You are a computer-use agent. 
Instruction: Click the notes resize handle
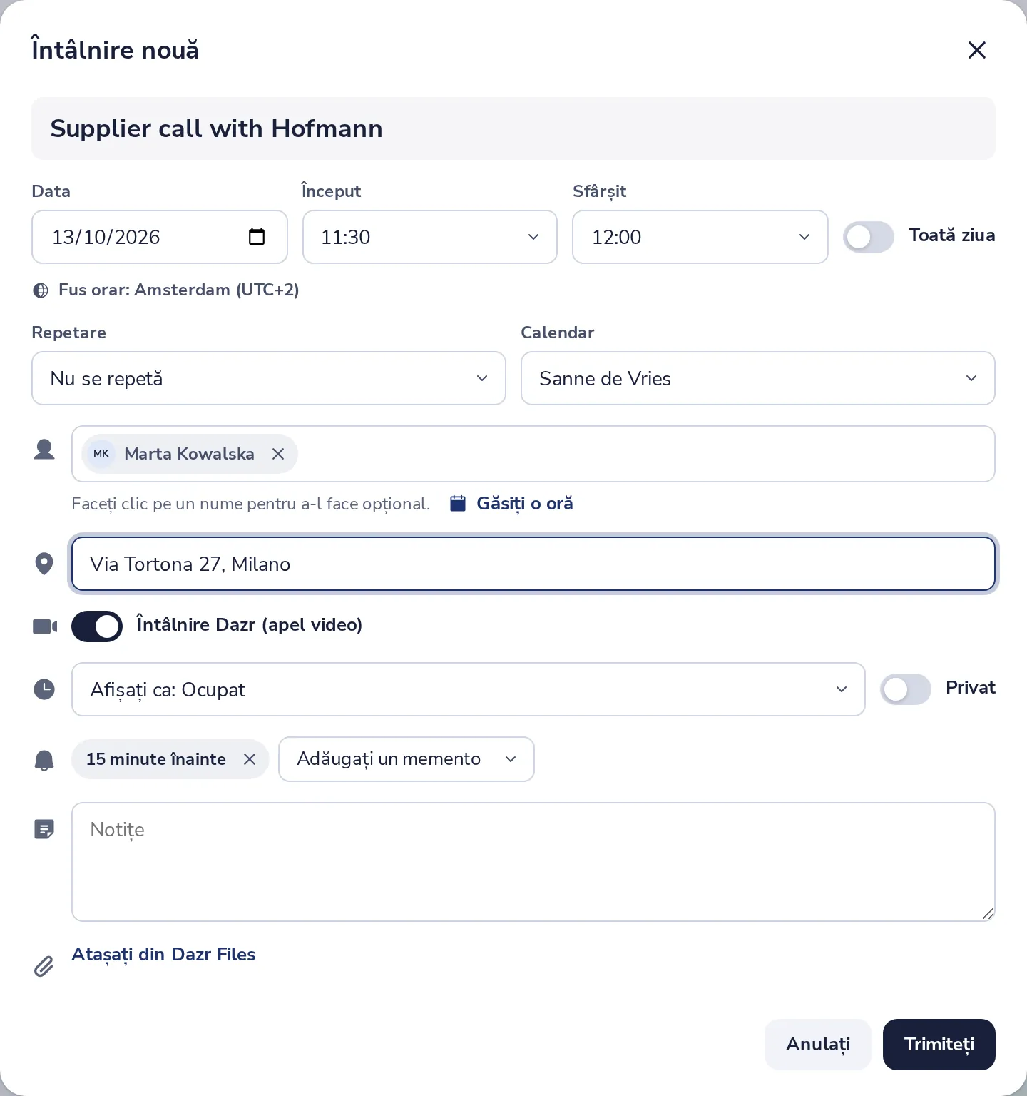[988, 914]
